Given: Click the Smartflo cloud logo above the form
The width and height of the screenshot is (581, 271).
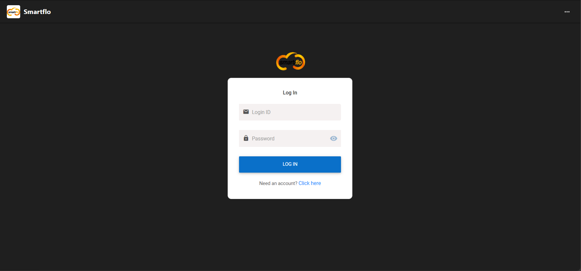Looking at the screenshot, I should [290, 61].
